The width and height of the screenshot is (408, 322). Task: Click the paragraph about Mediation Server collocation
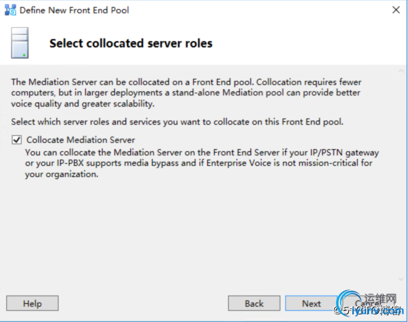coord(186,93)
